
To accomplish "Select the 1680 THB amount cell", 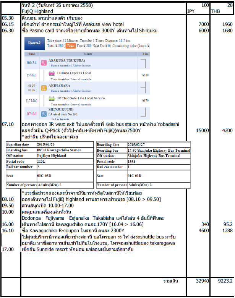I will [x=227, y=31].
